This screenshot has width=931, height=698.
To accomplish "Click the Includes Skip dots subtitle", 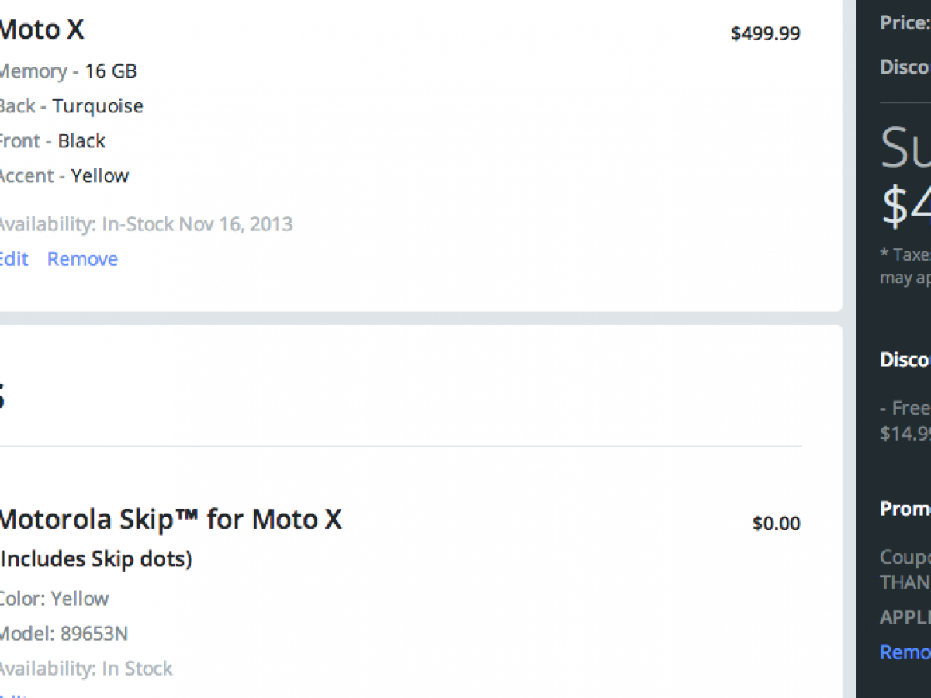I will 96,559.
